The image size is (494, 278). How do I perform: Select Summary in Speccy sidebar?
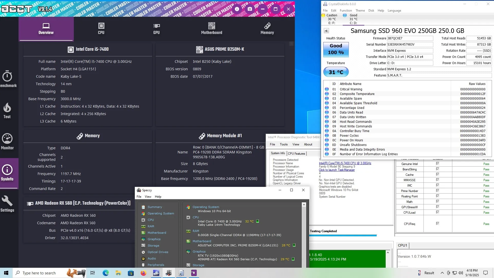click(x=155, y=207)
